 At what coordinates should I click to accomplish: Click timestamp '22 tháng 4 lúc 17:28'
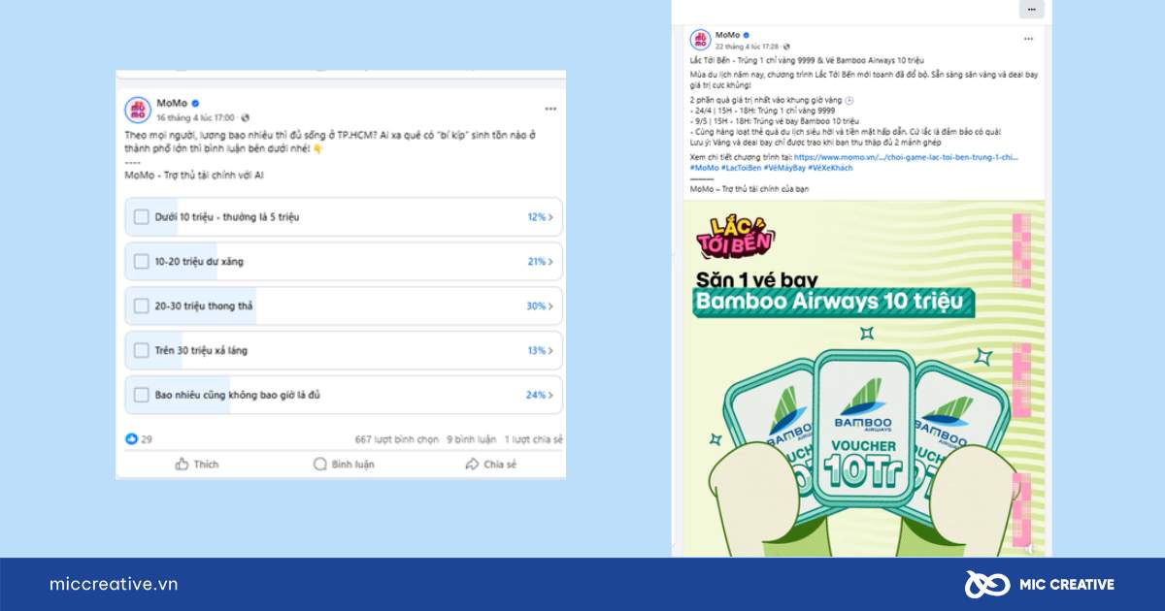click(x=747, y=46)
